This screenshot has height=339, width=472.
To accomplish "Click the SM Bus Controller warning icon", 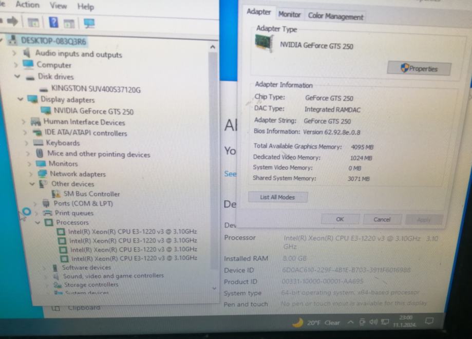I will coord(55,194).
